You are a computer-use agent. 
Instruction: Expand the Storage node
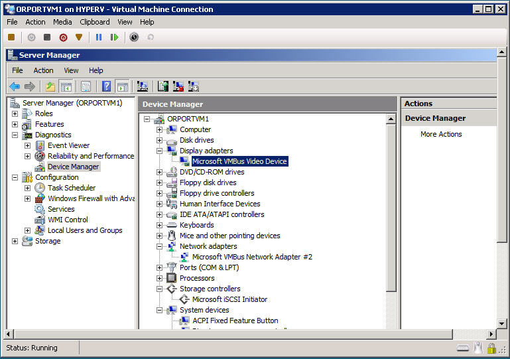15,241
